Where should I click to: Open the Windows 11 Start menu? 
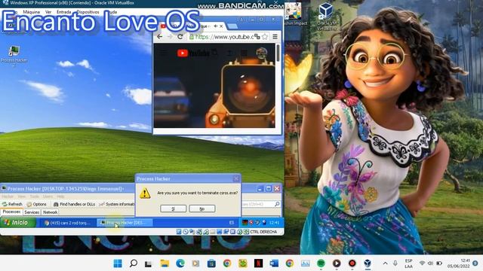[x=118, y=263]
